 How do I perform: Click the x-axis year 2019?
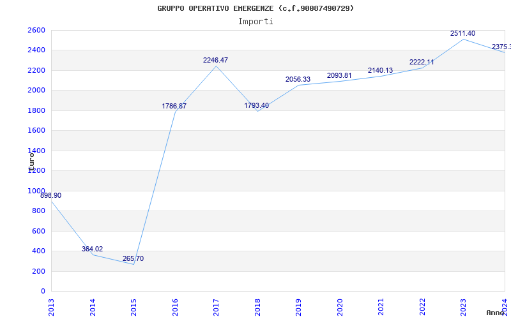298,308
